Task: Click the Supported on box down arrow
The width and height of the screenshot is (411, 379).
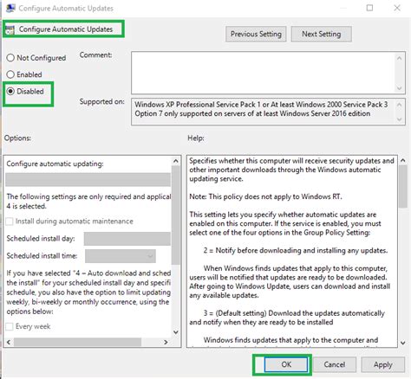Action: (399, 119)
